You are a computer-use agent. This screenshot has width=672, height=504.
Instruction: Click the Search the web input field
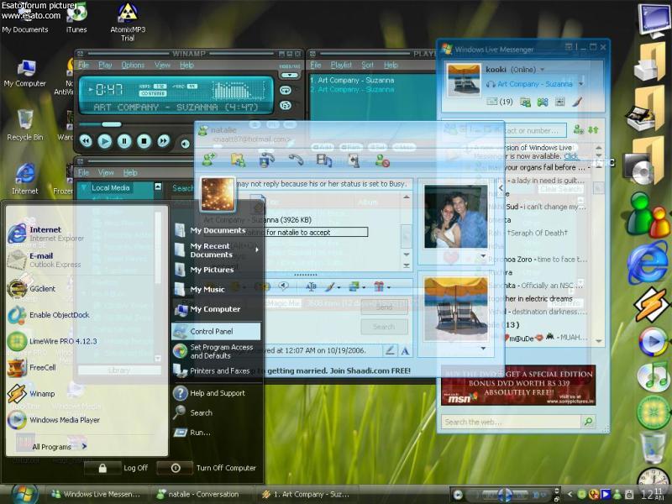tap(512, 422)
